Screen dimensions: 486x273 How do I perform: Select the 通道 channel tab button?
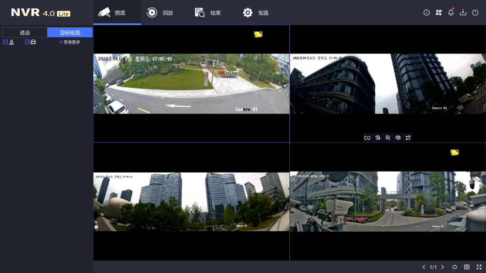(x=25, y=32)
